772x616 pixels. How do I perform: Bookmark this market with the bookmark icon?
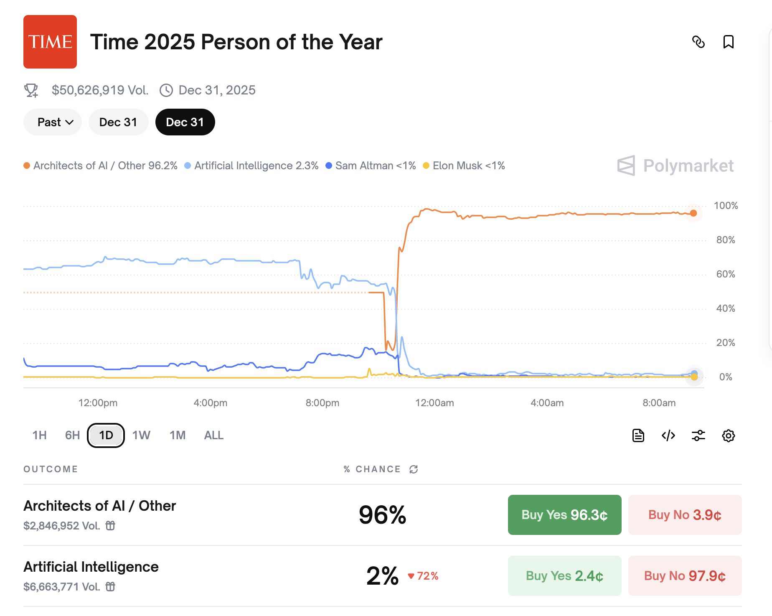tap(729, 42)
